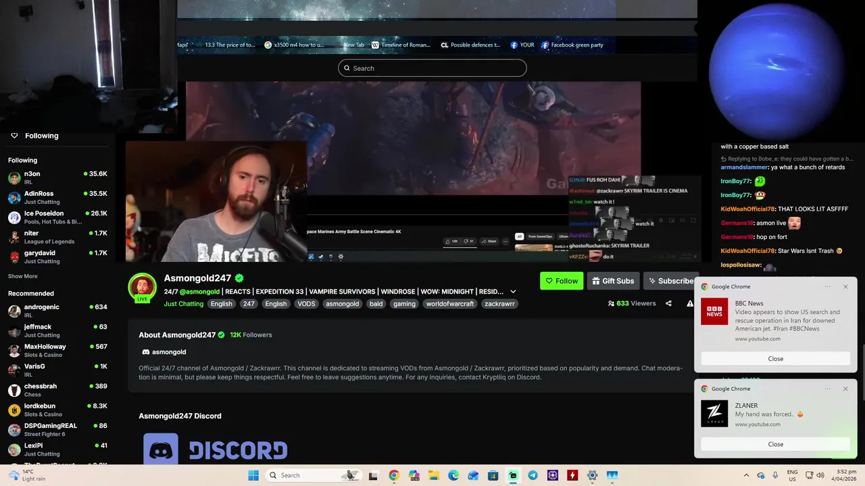Click the Windows taskbar Search box
This screenshot has height=486, width=865.
[x=313, y=475]
